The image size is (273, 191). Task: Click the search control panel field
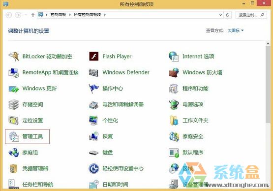tap(251, 15)
